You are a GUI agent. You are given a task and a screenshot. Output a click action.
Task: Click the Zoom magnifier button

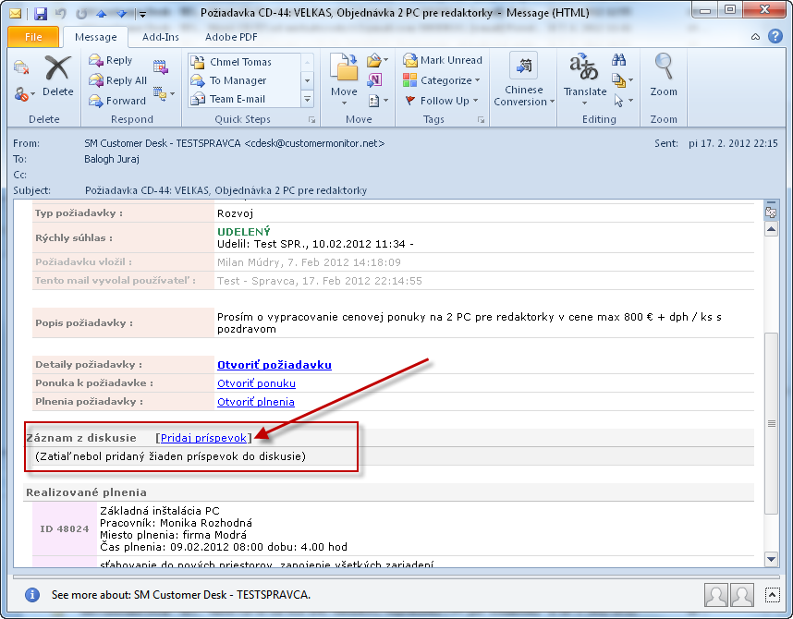click(663, 75)
